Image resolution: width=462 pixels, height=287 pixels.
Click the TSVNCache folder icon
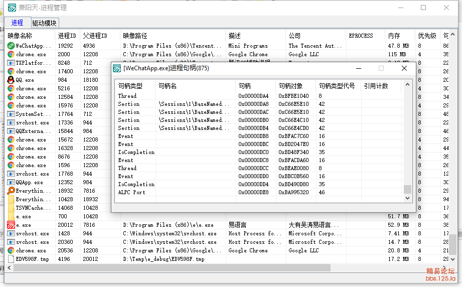tap(11, 208)
